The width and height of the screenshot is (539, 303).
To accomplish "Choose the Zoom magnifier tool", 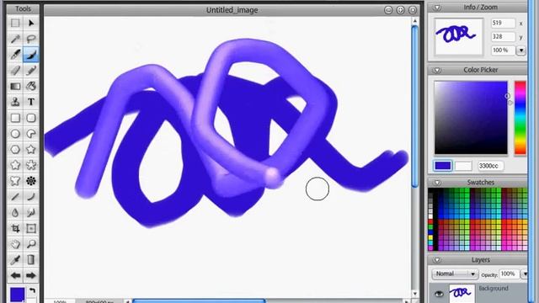I will pyautogui.click(x=31, y=244).
